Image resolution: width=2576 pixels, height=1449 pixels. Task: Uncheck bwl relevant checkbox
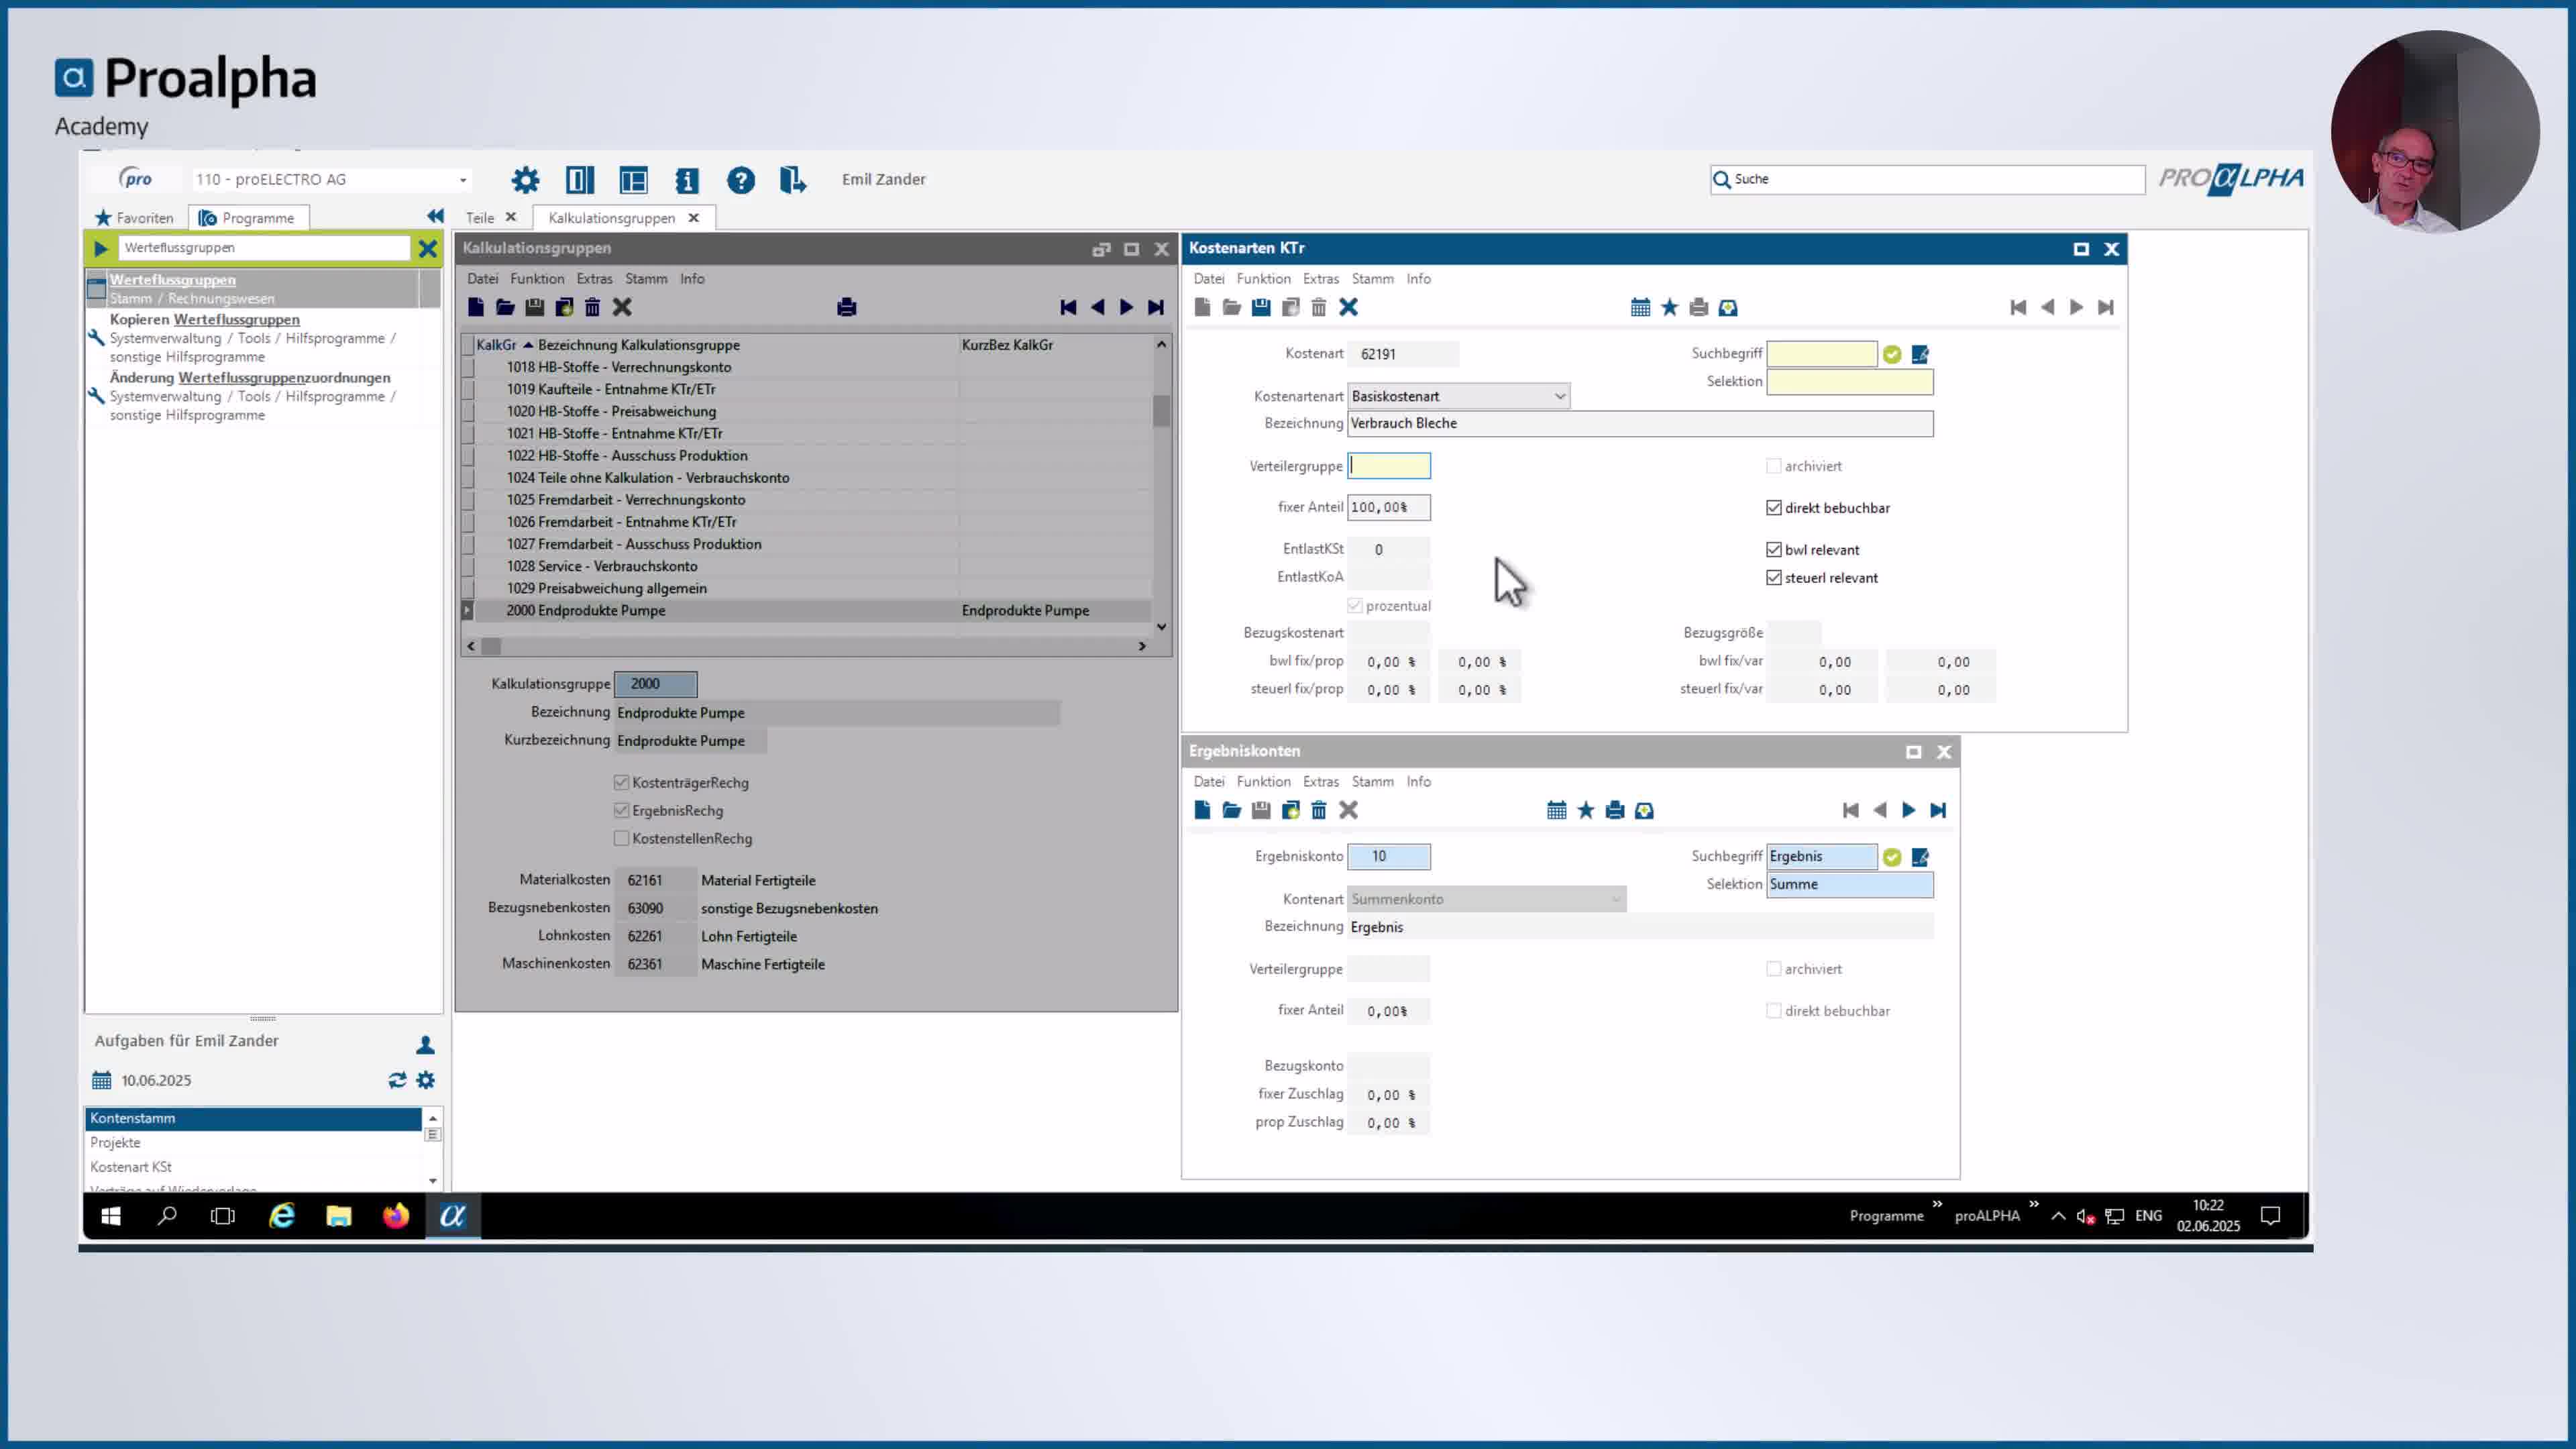[1773, 550]
